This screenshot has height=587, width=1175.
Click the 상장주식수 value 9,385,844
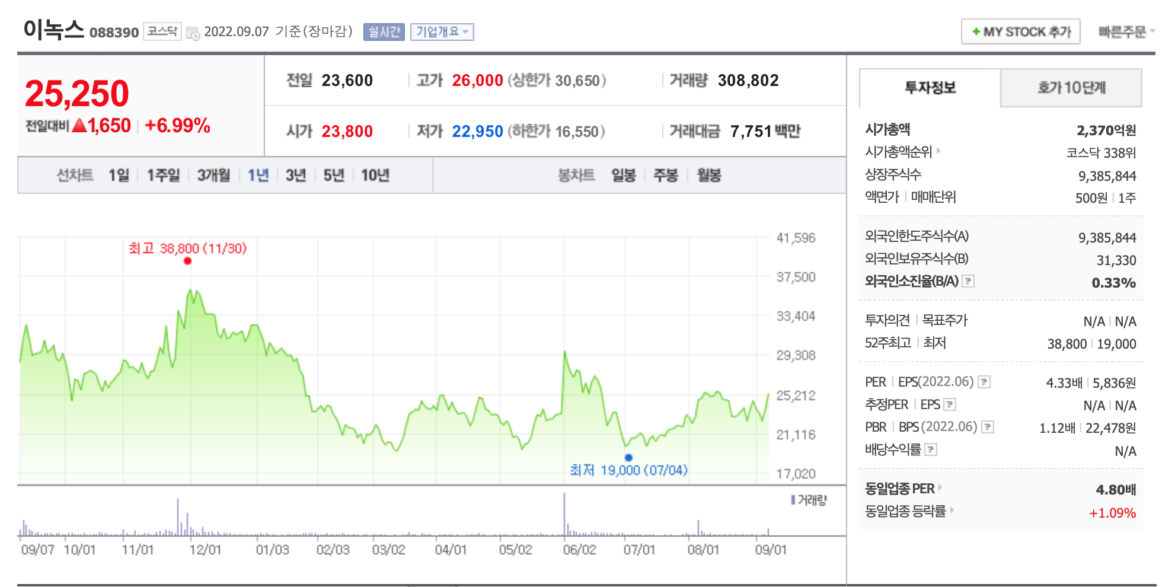(1107, 176)
